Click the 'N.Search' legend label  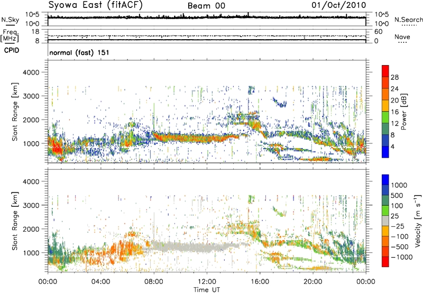(x=408, y=20)
